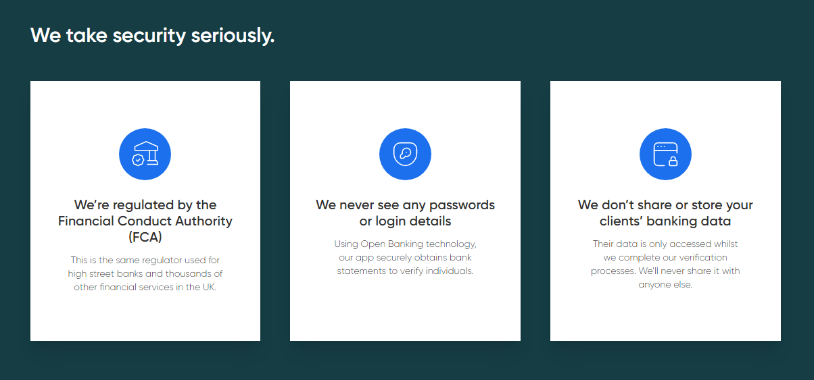Click the "We take security seriously." heading
This screenshot has height=380, width=814.
(x=153, y=35)
